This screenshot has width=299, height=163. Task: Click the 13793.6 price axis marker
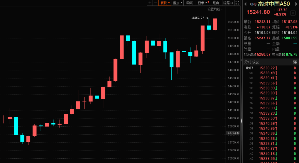tap(232, 133)
